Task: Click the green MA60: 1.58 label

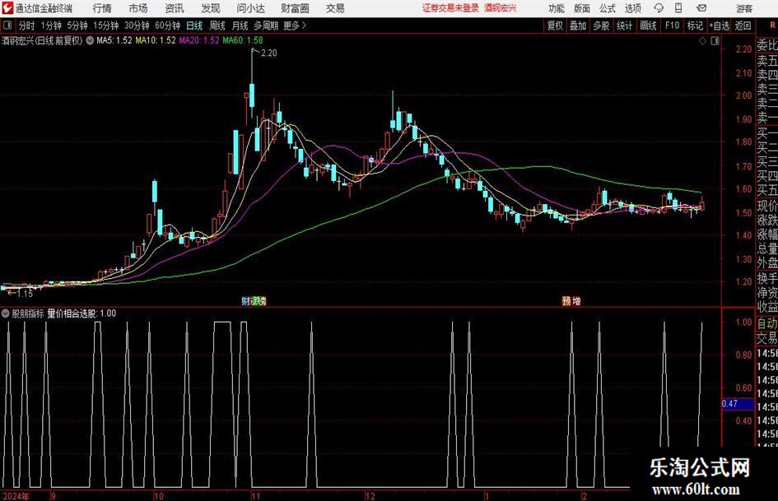Action: pos(243,40)
